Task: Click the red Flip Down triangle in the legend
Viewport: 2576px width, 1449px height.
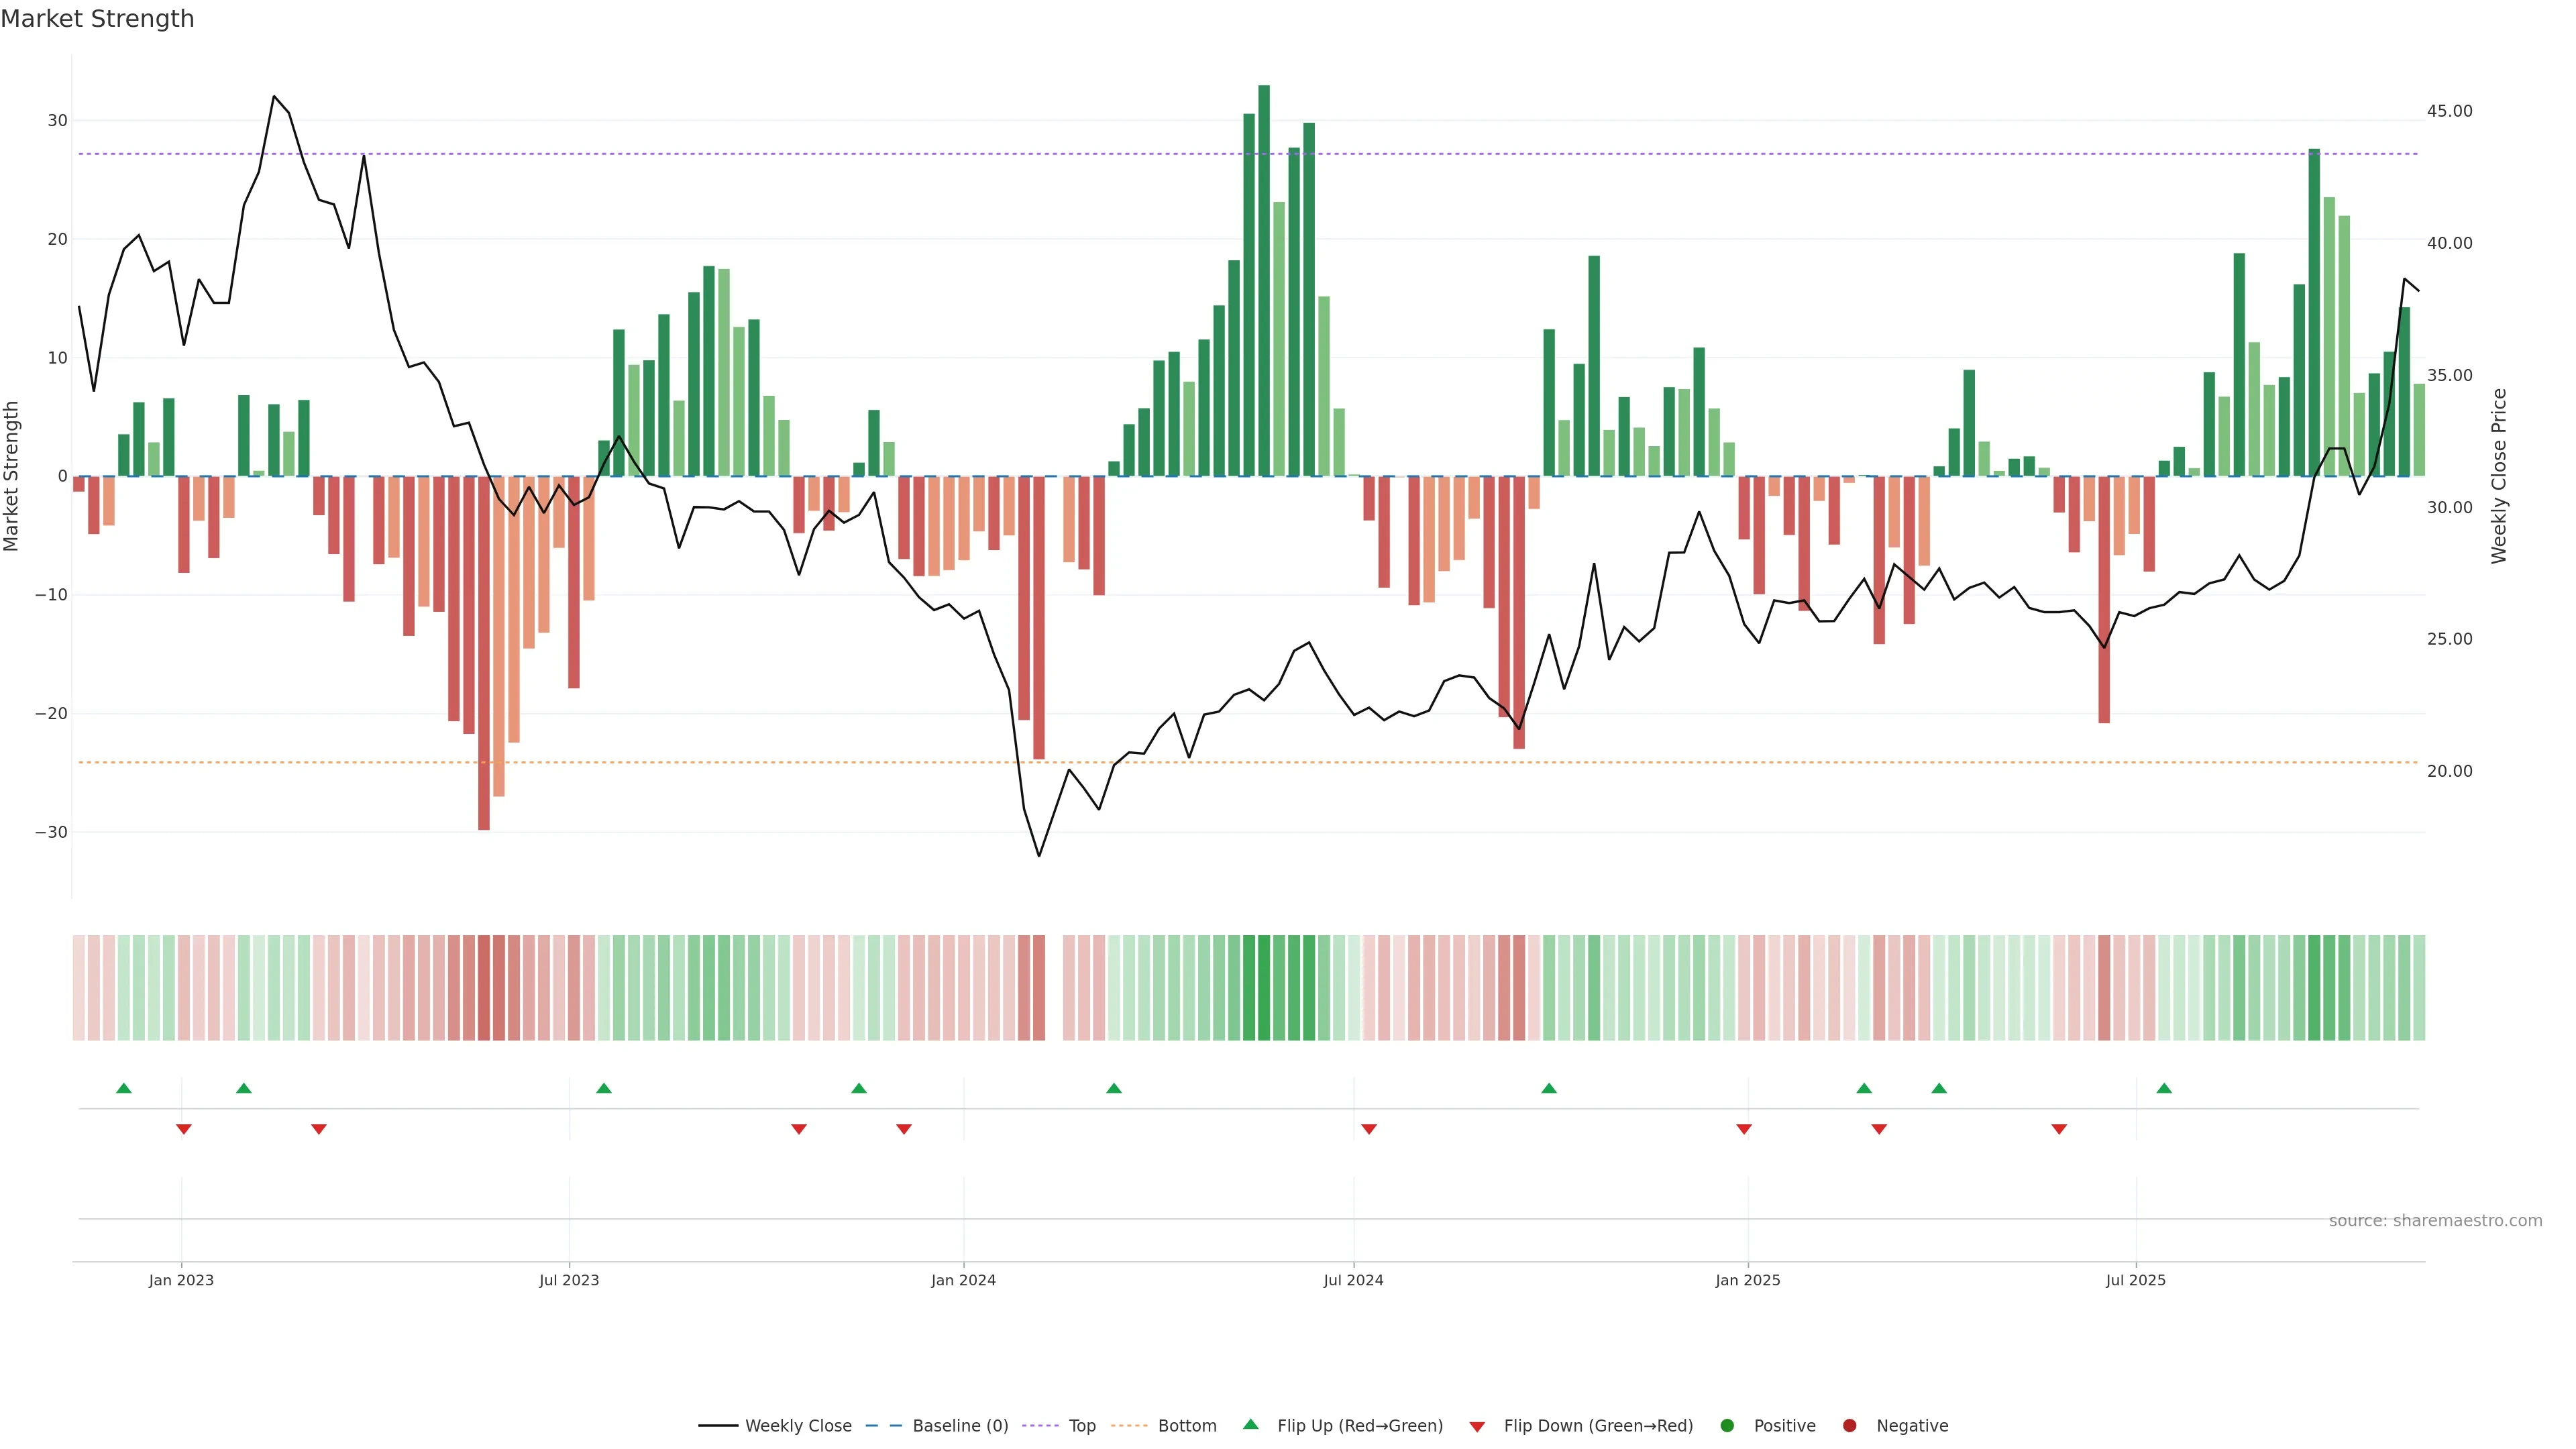Action: [1477, 1427]
